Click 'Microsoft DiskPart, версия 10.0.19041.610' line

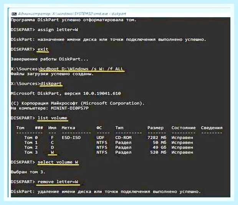pyautogui.click(x=66, y=93)
